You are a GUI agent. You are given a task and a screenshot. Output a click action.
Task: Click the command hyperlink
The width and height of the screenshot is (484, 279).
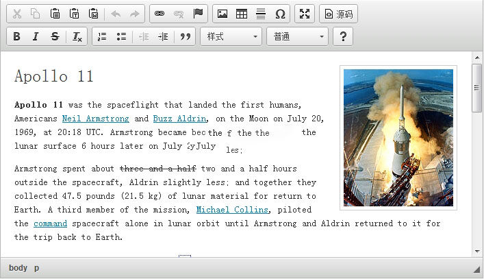click(50, 223)
